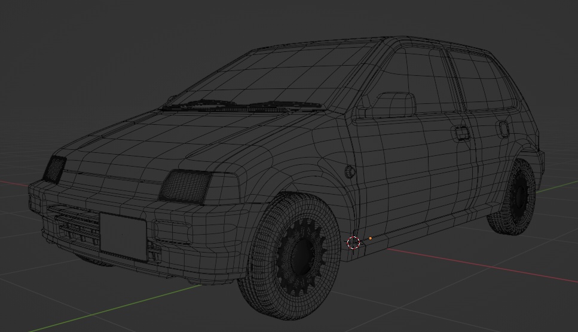Screen dimensions: 578x332
Task: Click the left headlight nearest the wheel
Action: tap(185, 186)
